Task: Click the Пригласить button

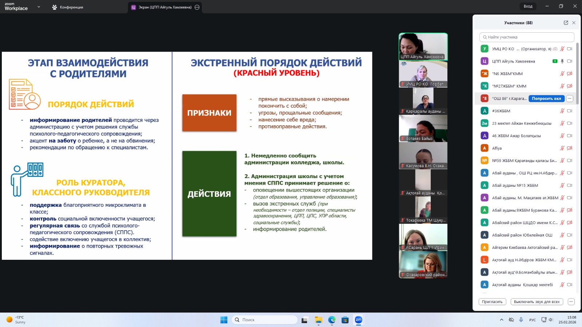Action: [x=492, y=302]
